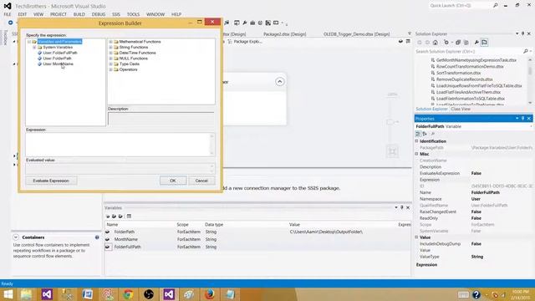The image size is (535, 301).
Task: Open the BUILD menu
Action: point(79,14)
